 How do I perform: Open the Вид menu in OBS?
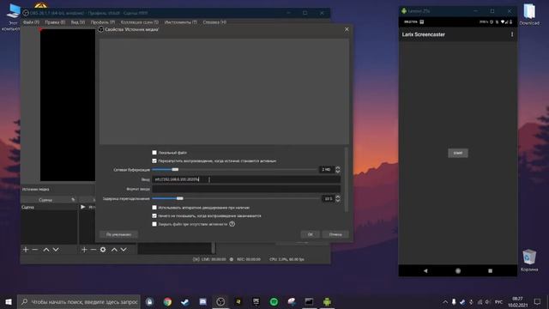click(x=78, y=22)
